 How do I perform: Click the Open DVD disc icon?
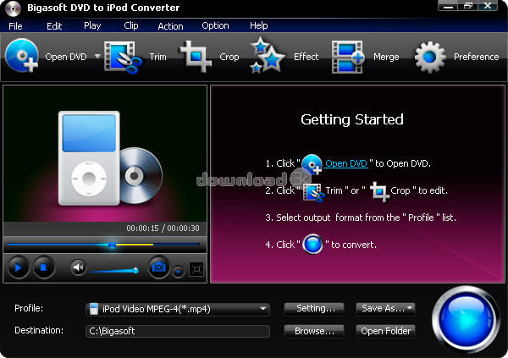point(22,55)
